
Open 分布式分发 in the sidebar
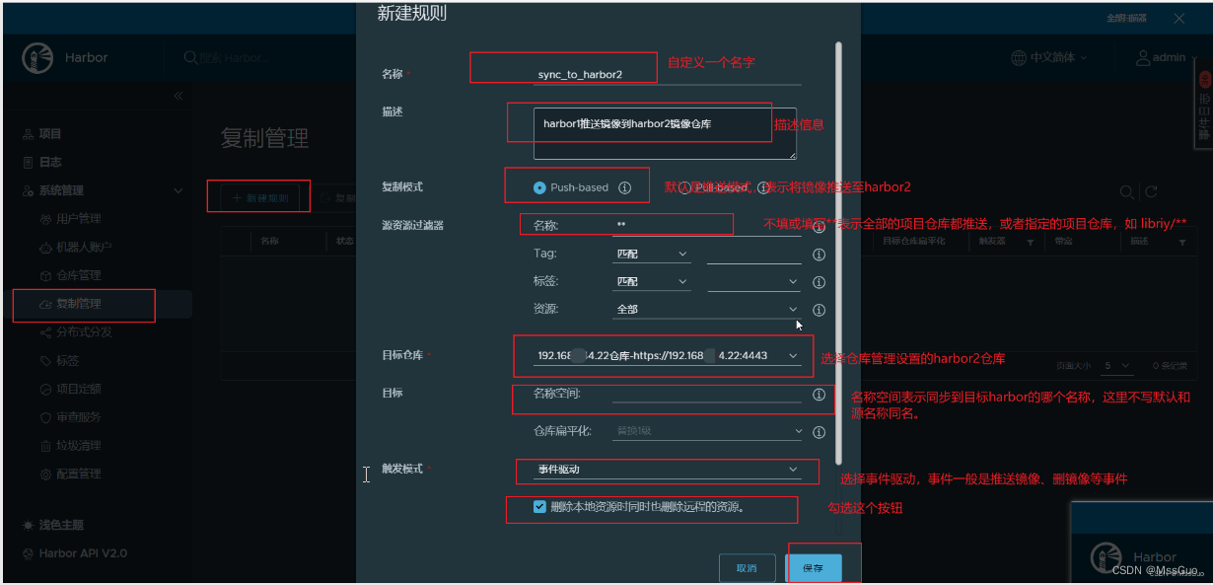pos(84,332)
